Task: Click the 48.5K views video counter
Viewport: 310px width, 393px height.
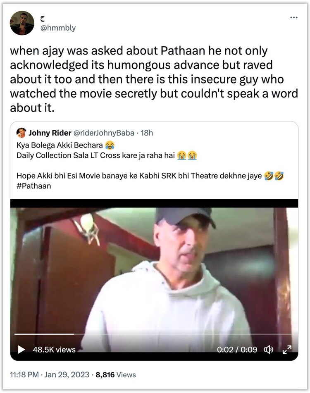Action: [54, 350]
